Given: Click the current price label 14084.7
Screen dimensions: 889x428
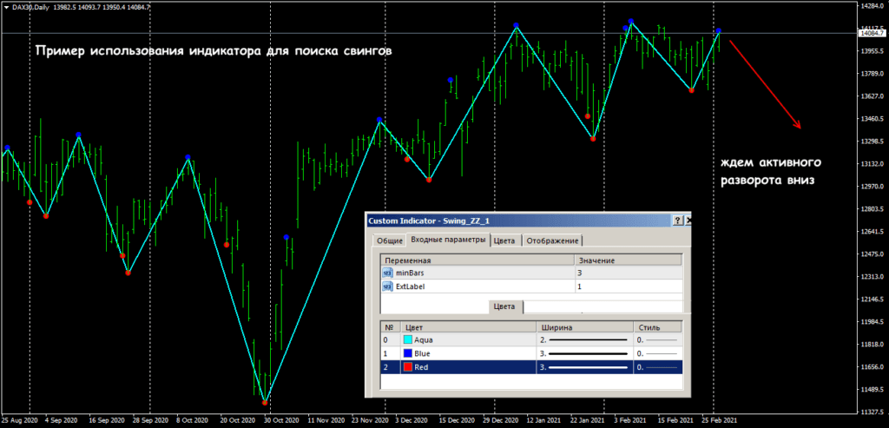Looking at the screenshot, I should pos(871,34).
